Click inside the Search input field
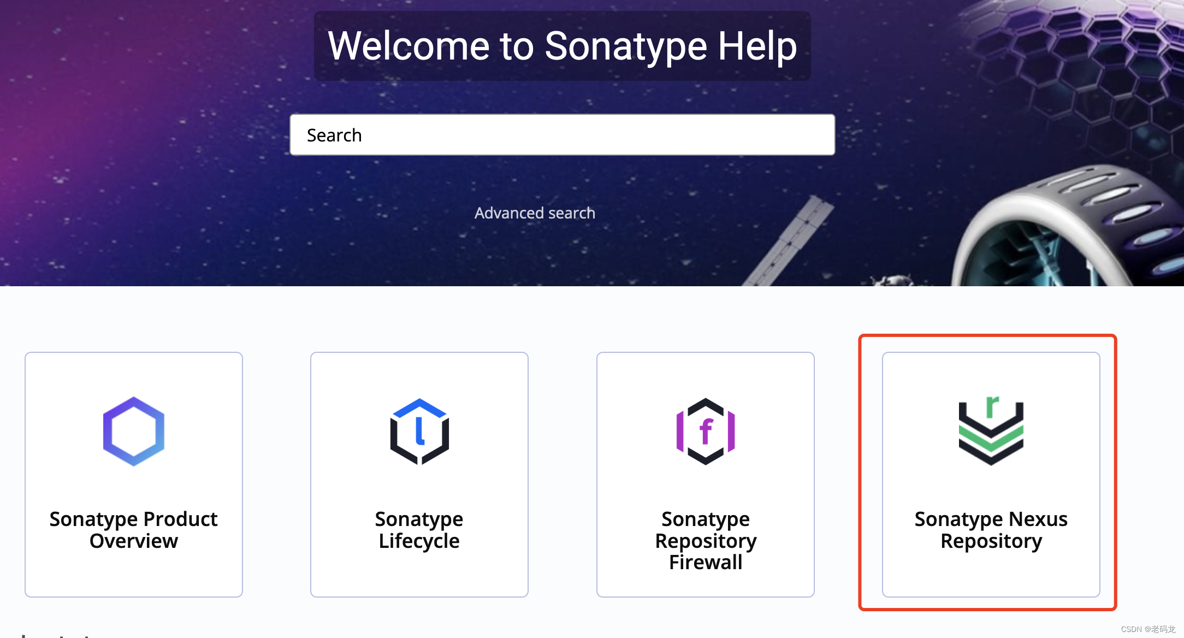 (x=562, y=135)
